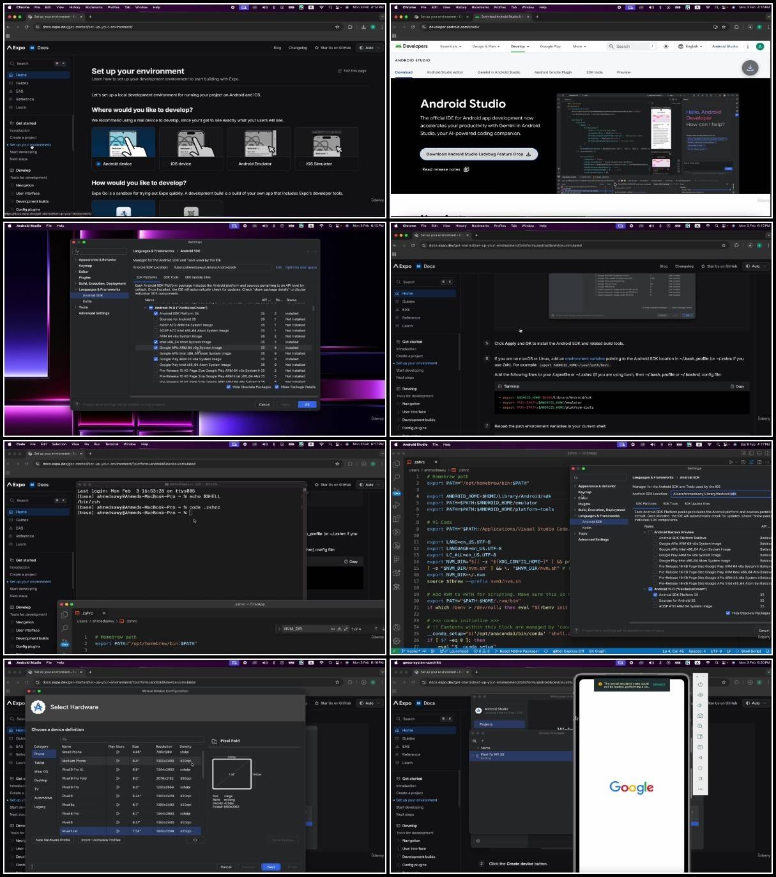Expand the Design & Plan dropdown

tap(485, 46)
